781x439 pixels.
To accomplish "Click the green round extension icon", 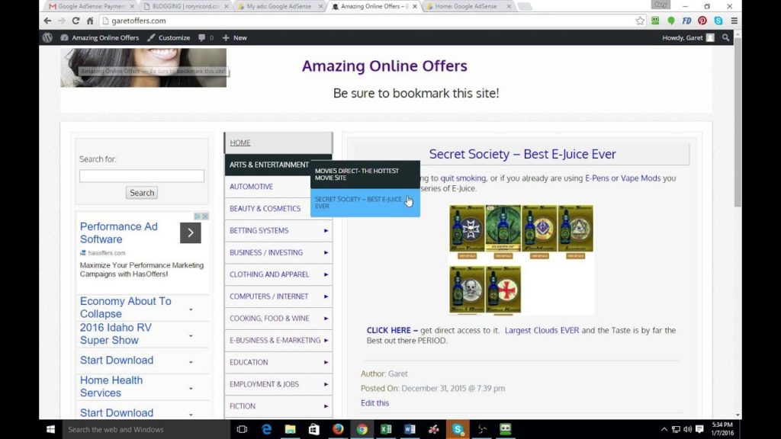I will coord(671,21).
